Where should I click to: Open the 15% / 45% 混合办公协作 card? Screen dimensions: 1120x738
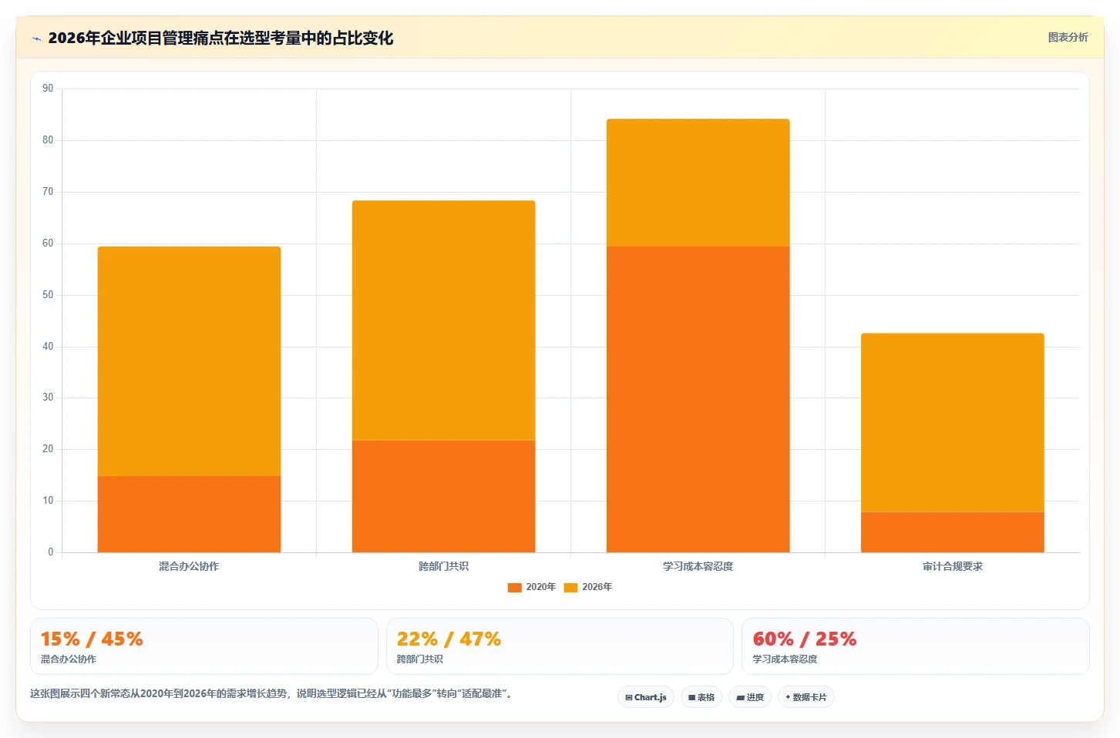(x=204, y=646)
